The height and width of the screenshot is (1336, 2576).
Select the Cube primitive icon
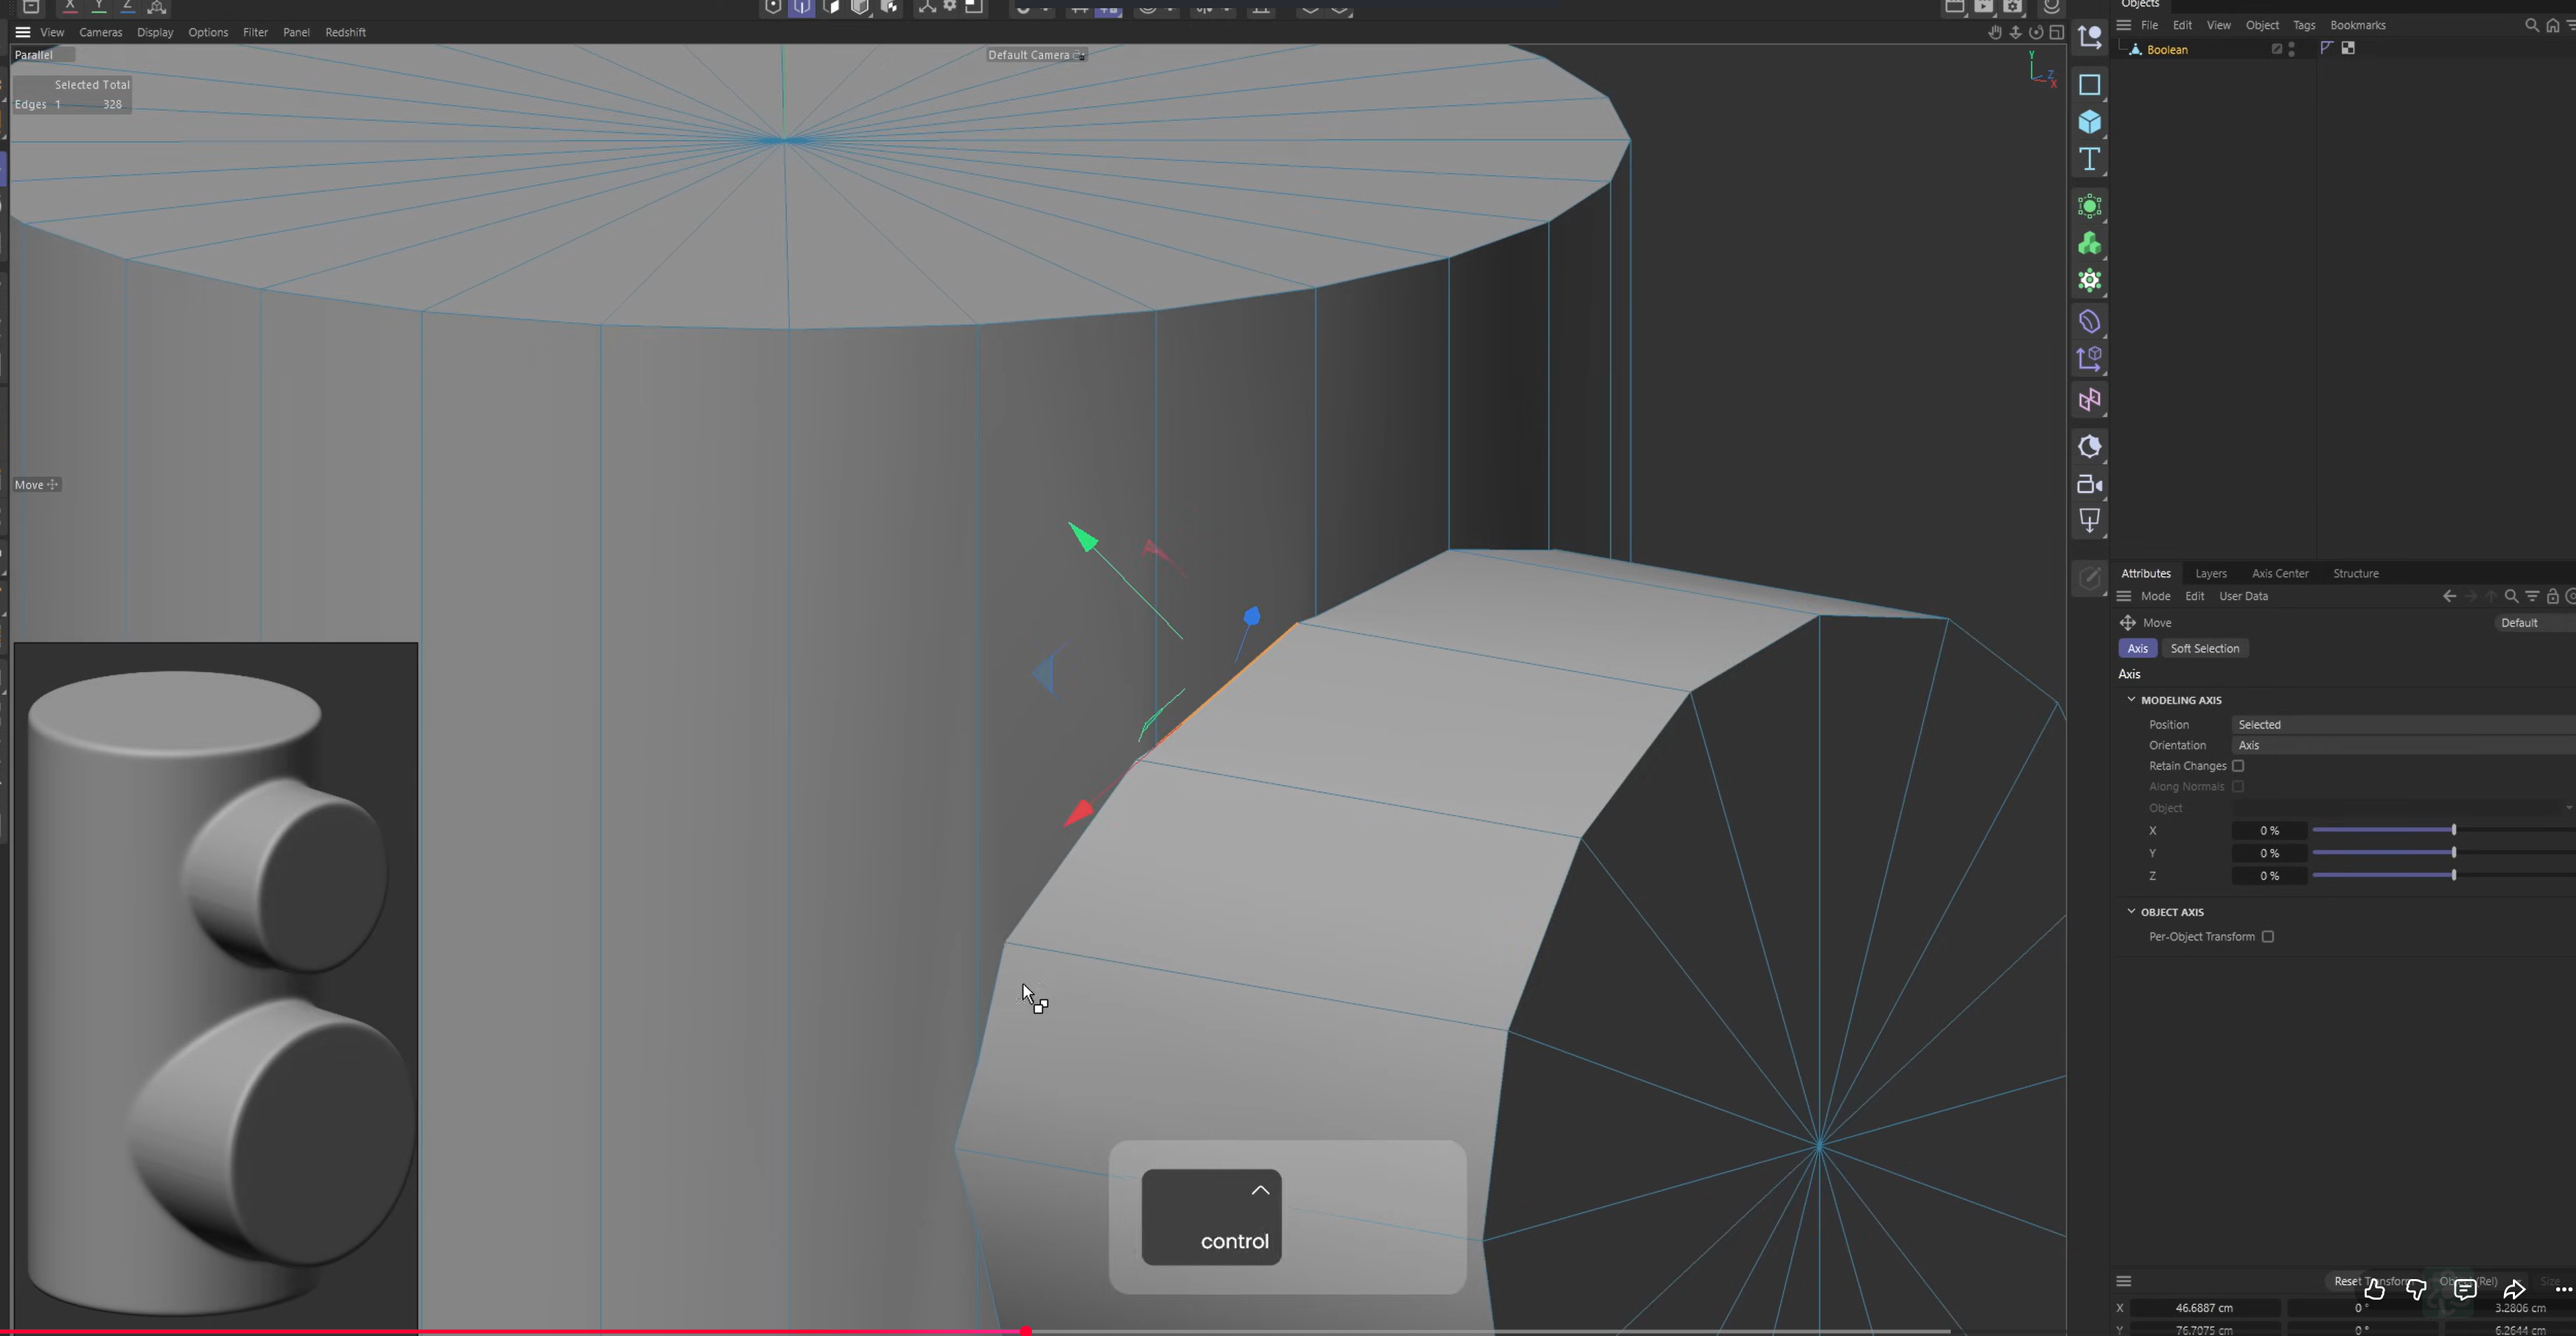pyautogui.click(x=2089, y=122)
